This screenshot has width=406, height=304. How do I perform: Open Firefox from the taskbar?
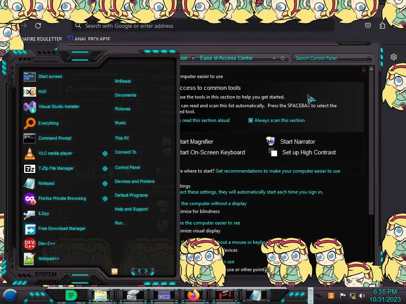tap(193, 295)
